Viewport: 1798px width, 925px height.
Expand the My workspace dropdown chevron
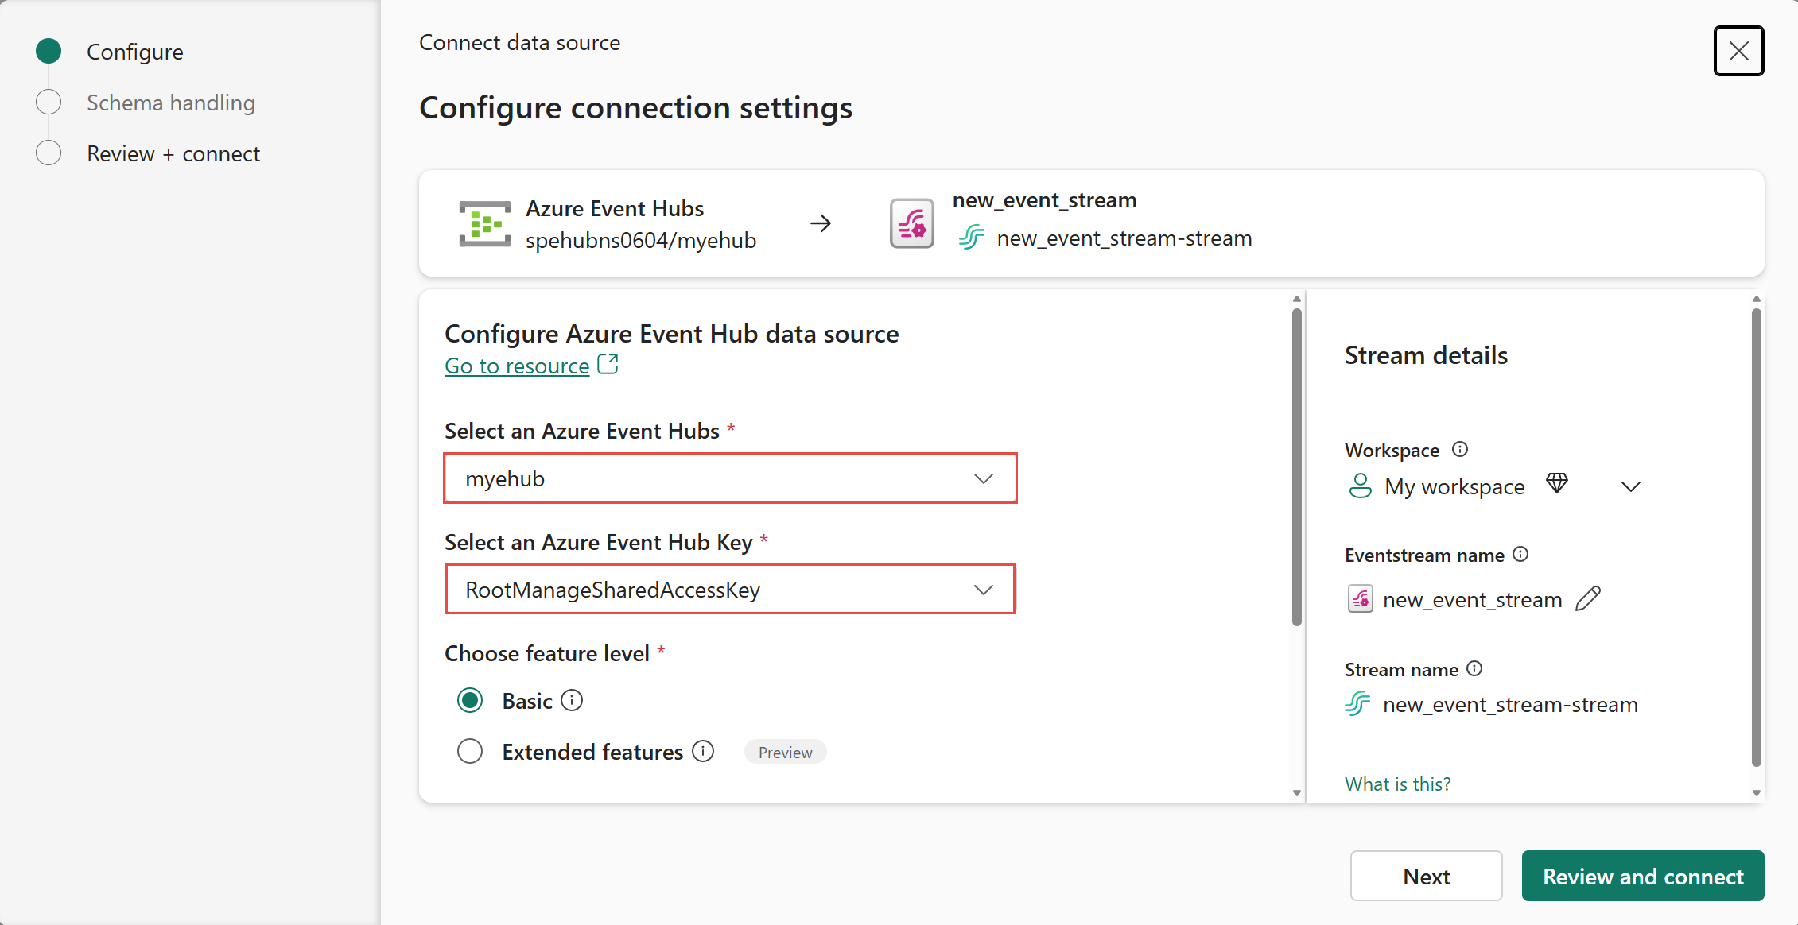point(1631,486)
